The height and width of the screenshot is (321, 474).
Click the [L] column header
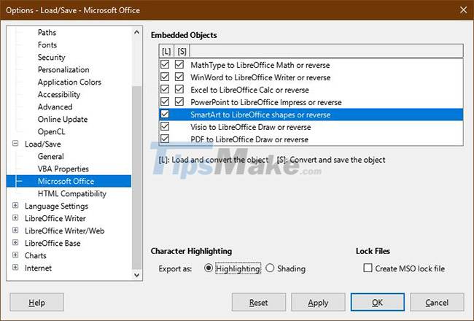point(166,51)
